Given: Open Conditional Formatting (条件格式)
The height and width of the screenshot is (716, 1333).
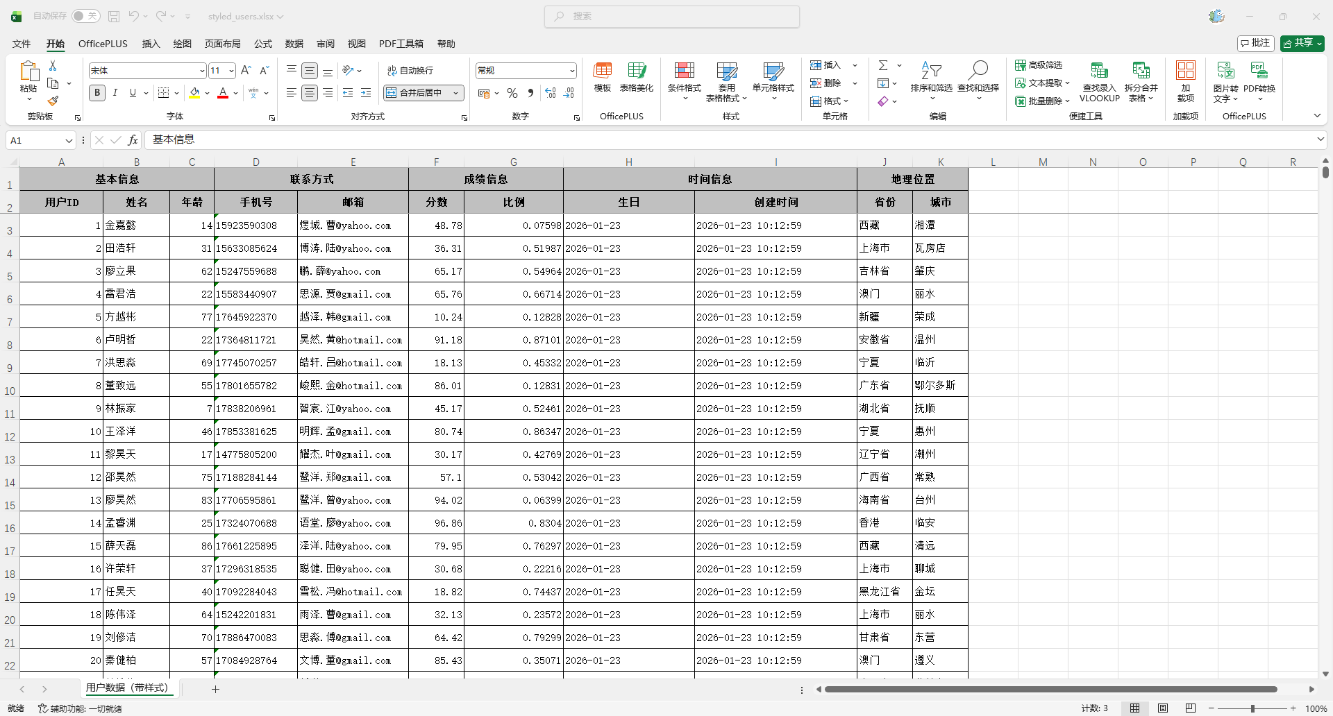Looking at the screenshot, I should [684, 81].
